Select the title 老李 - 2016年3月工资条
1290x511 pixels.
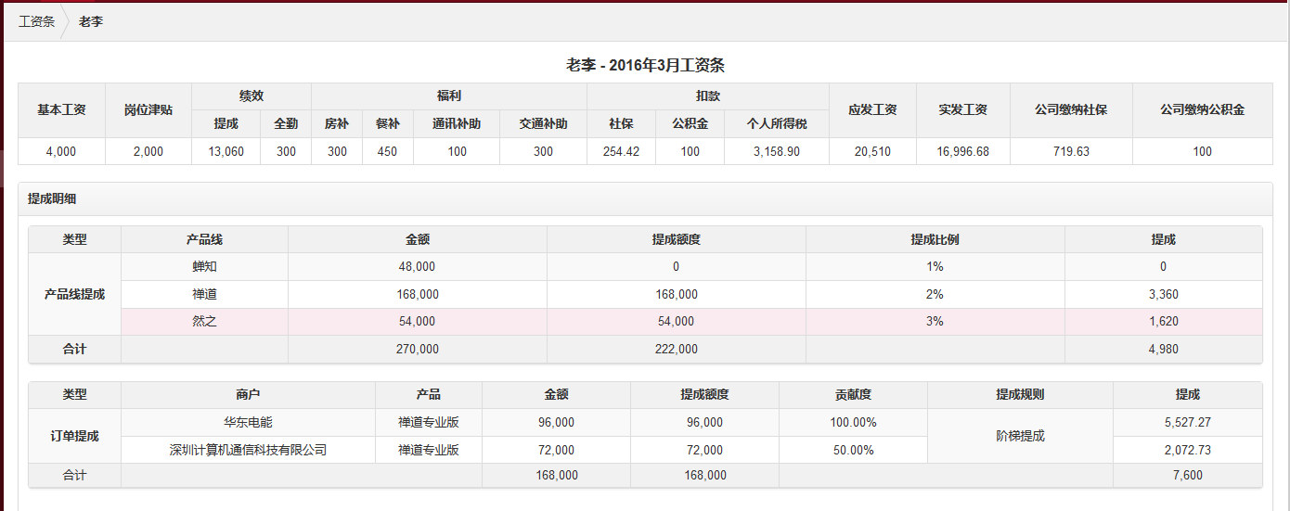pyautogui.click(x=645, y=65)
